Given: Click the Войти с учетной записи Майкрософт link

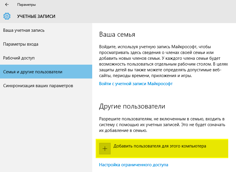Looking at the screenshot, I should pyautogui.click(x=136, y=84).
